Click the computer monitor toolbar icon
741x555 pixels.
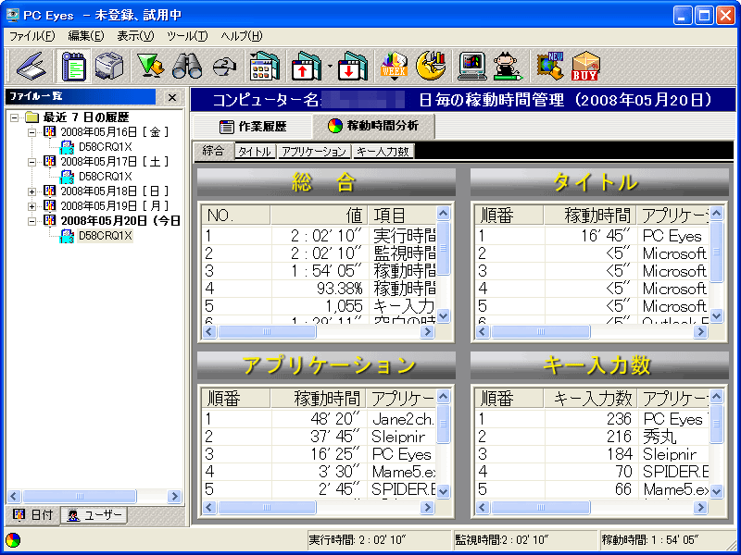tap(472, 66)
